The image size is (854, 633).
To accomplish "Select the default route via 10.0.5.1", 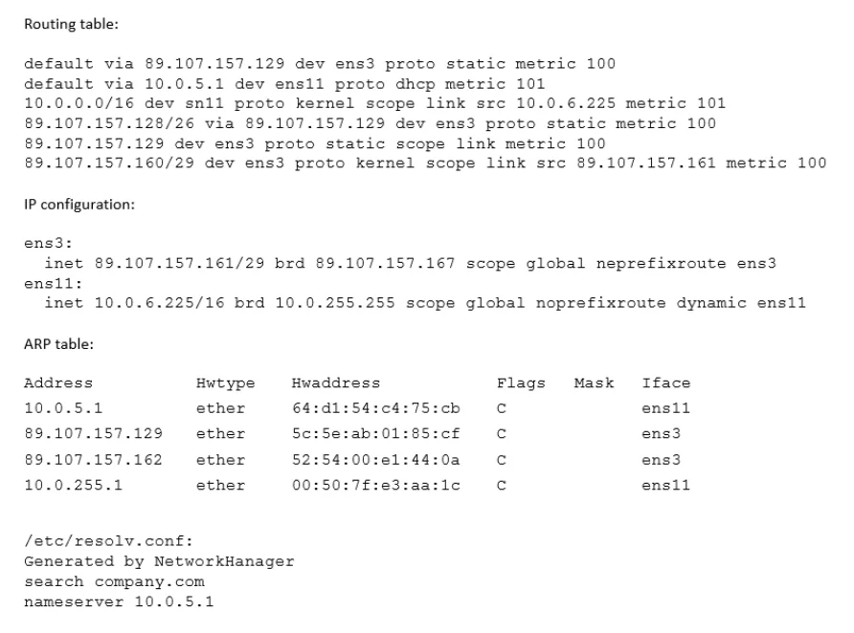I will point(284,84).
